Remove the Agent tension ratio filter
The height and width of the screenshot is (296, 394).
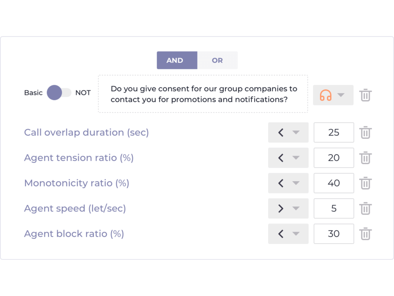pos(365,158)
